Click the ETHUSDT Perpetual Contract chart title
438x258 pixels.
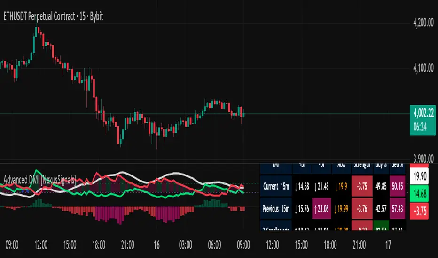pyautogui.click(x=53, y=16)
